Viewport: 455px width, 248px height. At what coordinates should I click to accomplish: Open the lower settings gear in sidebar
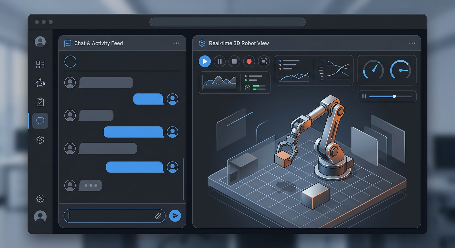pyautogui.click(x=40, y=198)
